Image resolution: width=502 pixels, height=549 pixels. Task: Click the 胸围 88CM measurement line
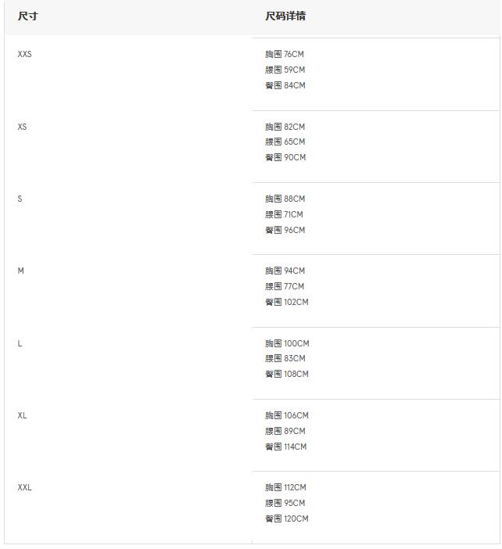point(285,199)
